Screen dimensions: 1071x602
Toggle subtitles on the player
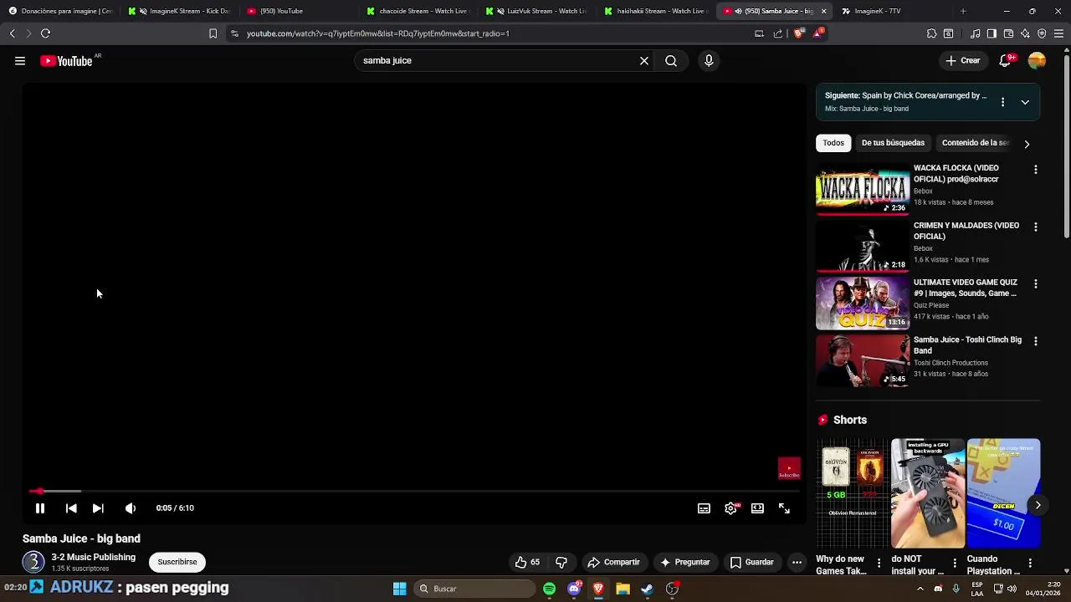click(704, 508)
